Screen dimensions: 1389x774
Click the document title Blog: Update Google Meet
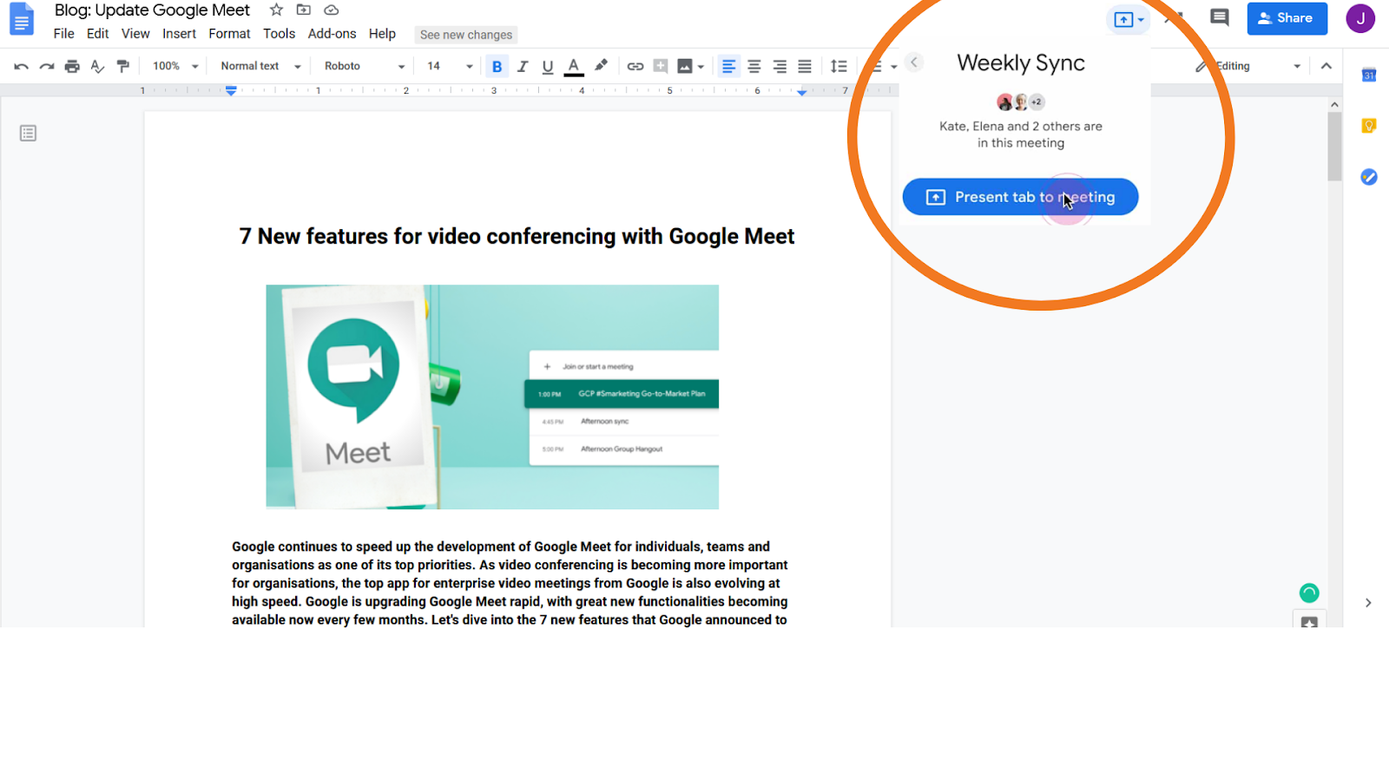point(152,10)
